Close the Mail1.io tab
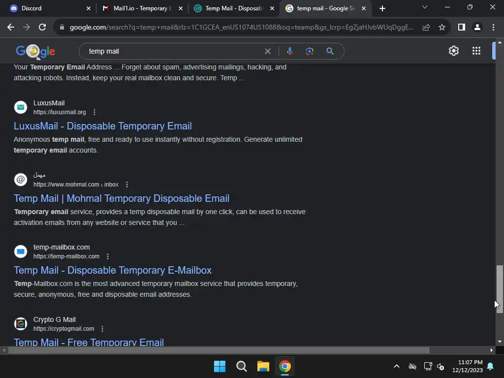The height and width of the screenshot is (378, 504). tap(180, 8)
